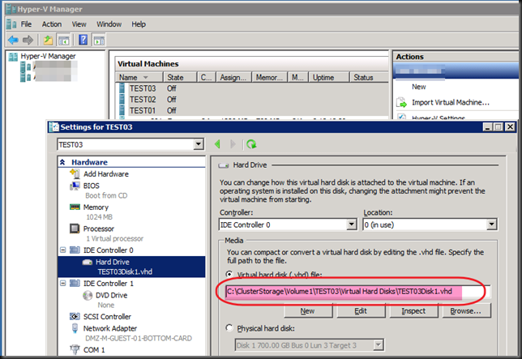Click the Memory chip icon
Screen dimensions: 522x359
pos(75,207)
